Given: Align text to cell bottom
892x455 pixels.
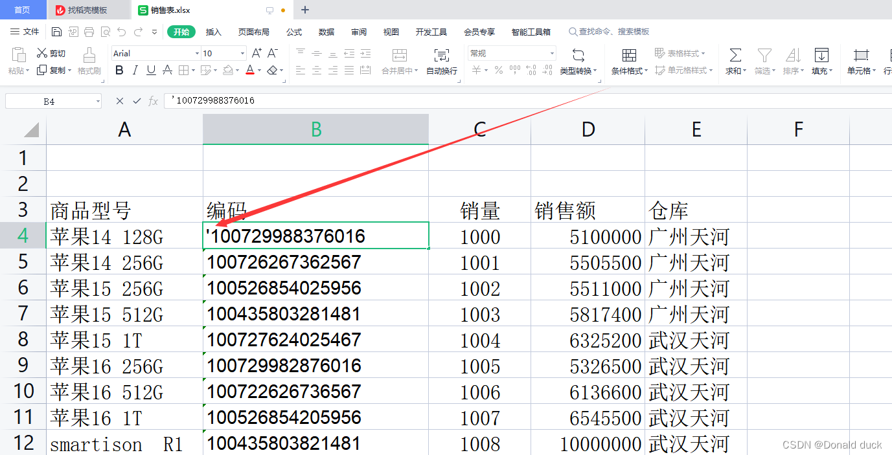Looking at the screenshot, I should click(x=333, y=53).
